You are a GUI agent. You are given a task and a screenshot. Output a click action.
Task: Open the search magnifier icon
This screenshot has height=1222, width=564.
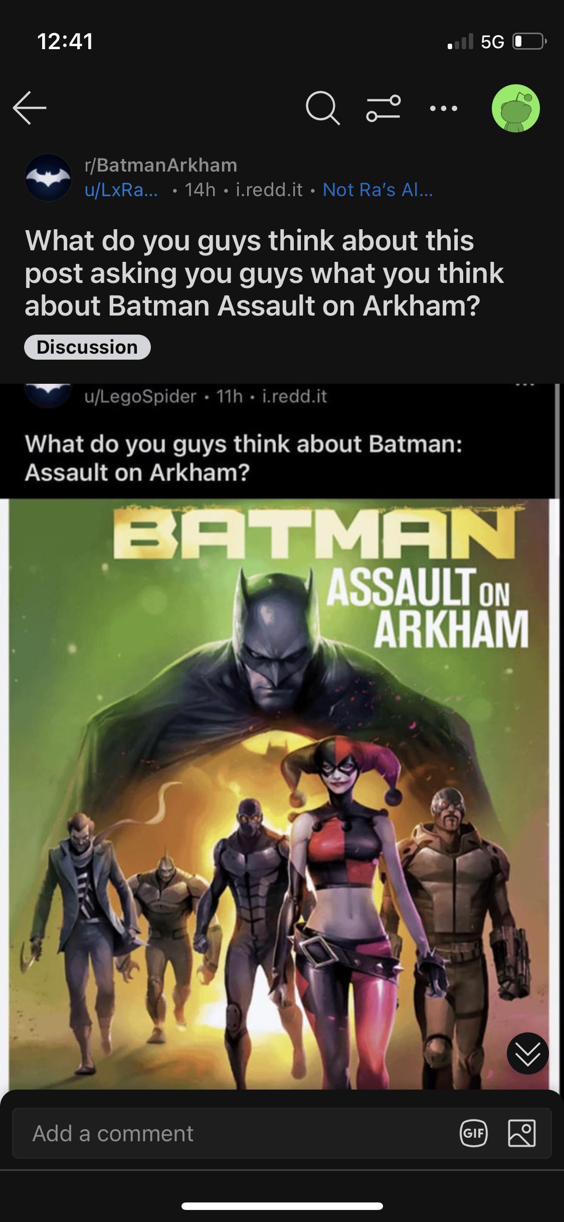(322, 108)
